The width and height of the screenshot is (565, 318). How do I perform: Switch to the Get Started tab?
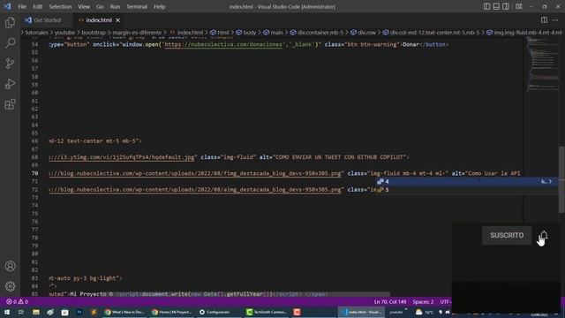47,20
